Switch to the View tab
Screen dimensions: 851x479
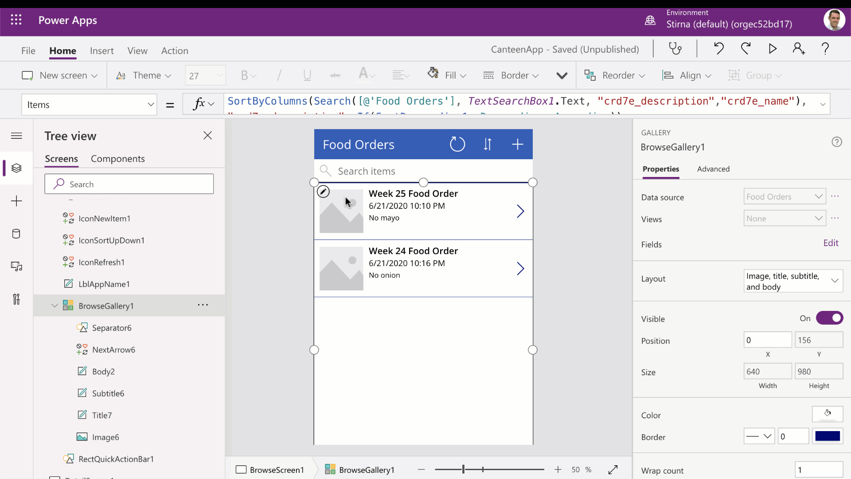click(x=137, y=51)
